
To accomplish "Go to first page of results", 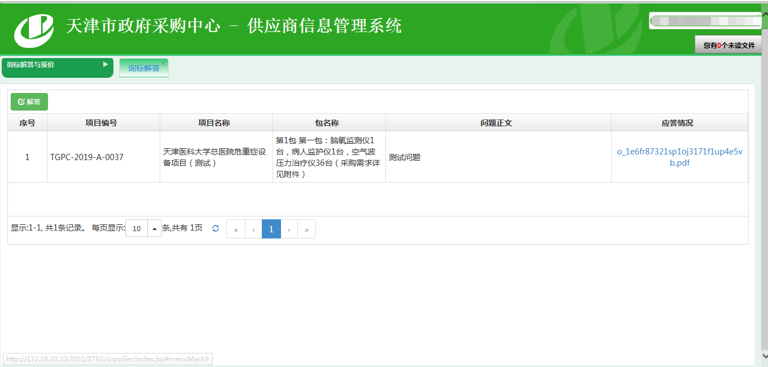I will point(235,229).
